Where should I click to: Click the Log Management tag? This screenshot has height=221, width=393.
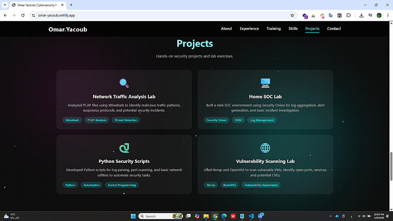coord(262,120)
